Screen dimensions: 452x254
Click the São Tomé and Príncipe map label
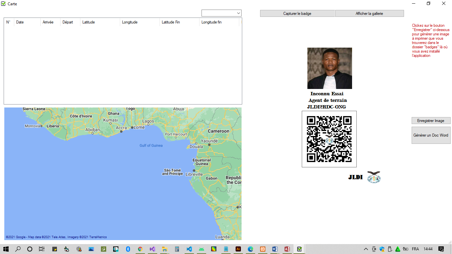click(x=172, y=172)
